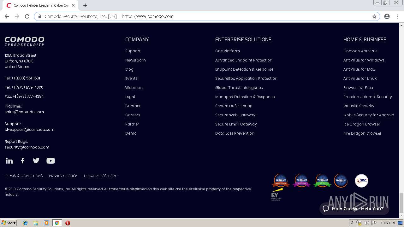Screen dimensions: 404x227
Task: Open Comodo Twitter page icon
Action: coord(36,161)
